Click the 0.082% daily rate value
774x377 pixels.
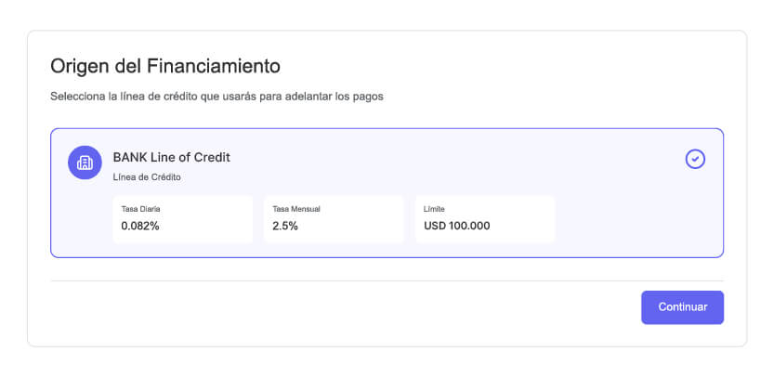140,226
